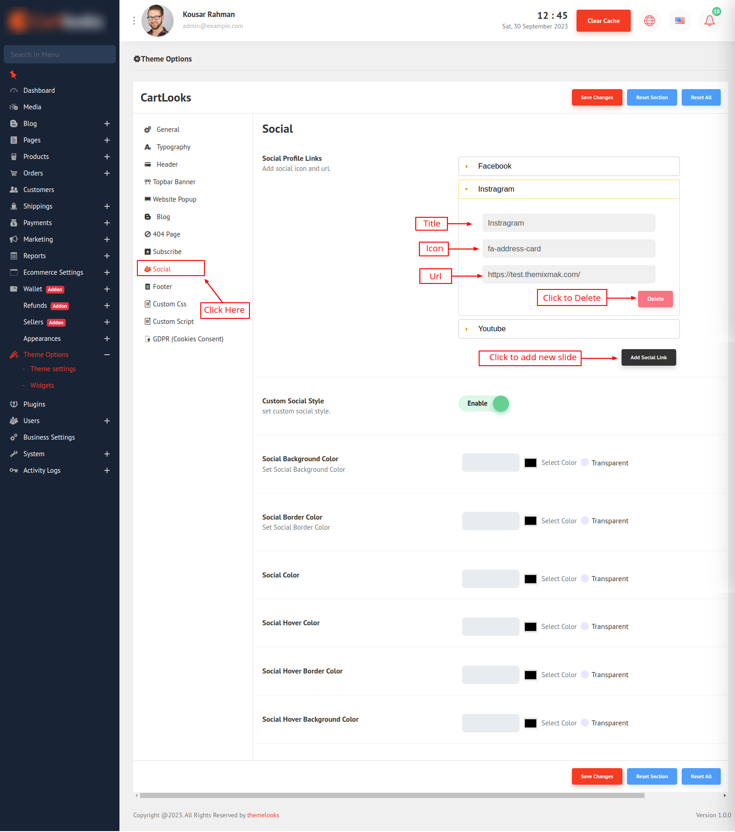Screen dimensions: 735x832
Task: Open the Typography options tab
Action: (x=173, y=147)
